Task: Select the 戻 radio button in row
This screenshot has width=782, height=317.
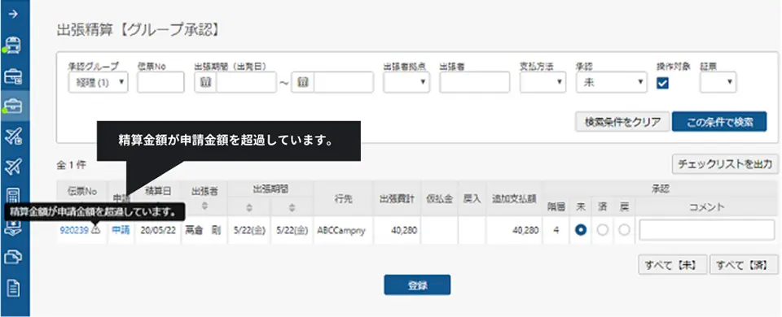Action: click(x=625, y=230)
